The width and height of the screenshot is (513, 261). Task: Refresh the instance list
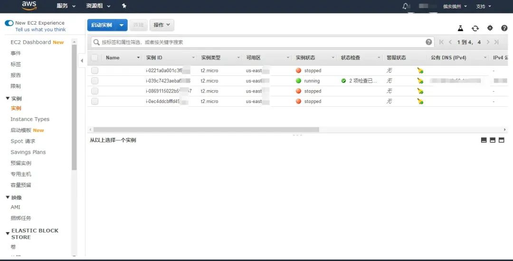pyautogui.click(x=475, y=28)
